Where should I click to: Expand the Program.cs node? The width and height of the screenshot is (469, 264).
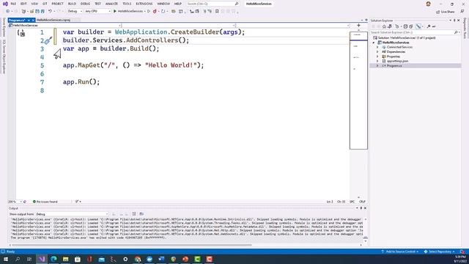(377, 65)
